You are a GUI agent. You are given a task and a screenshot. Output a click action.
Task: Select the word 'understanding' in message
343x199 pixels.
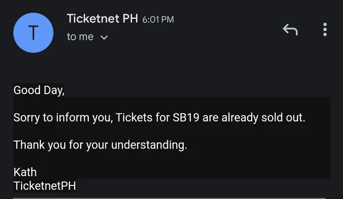[x=148, y=145]
